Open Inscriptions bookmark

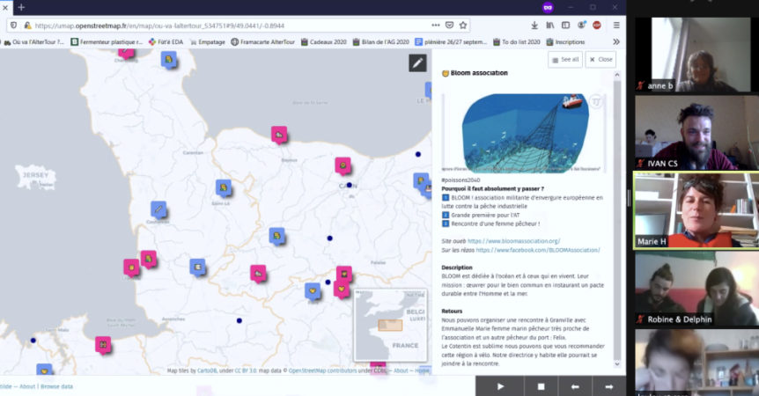tap(565, 42)
